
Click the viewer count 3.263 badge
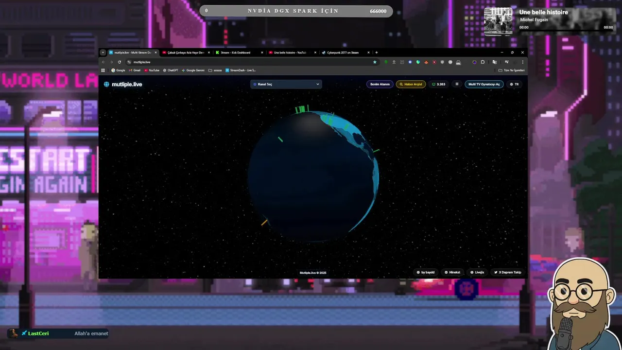click(439, 84)
